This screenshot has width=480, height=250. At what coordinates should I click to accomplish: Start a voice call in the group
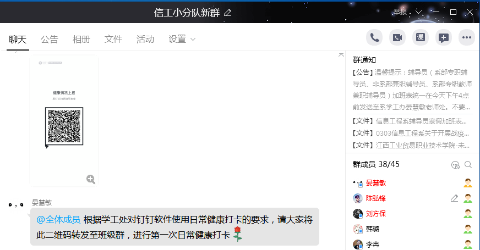pos(374,37)
